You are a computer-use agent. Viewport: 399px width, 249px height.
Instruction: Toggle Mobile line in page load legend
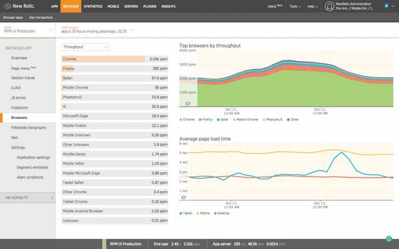[203, 213]
